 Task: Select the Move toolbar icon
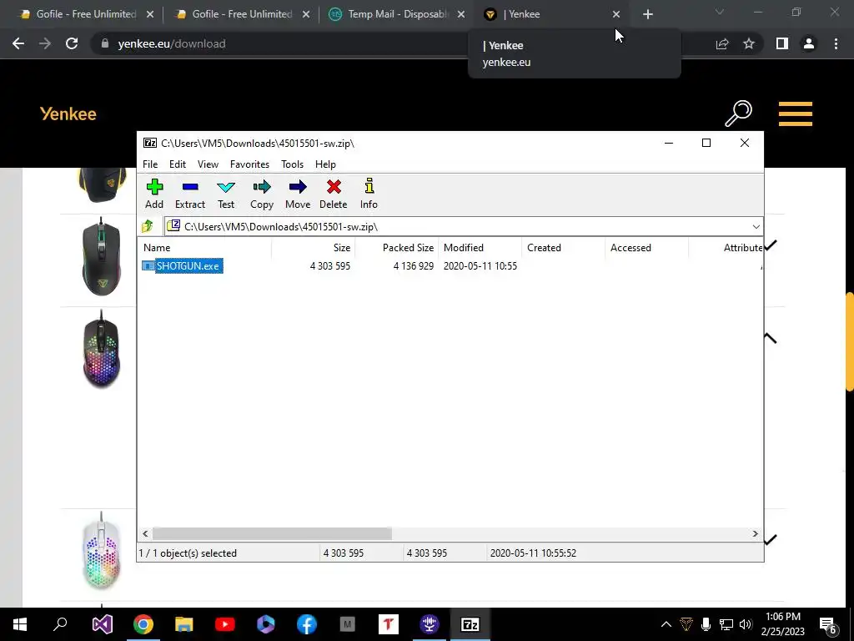point(298,194)
